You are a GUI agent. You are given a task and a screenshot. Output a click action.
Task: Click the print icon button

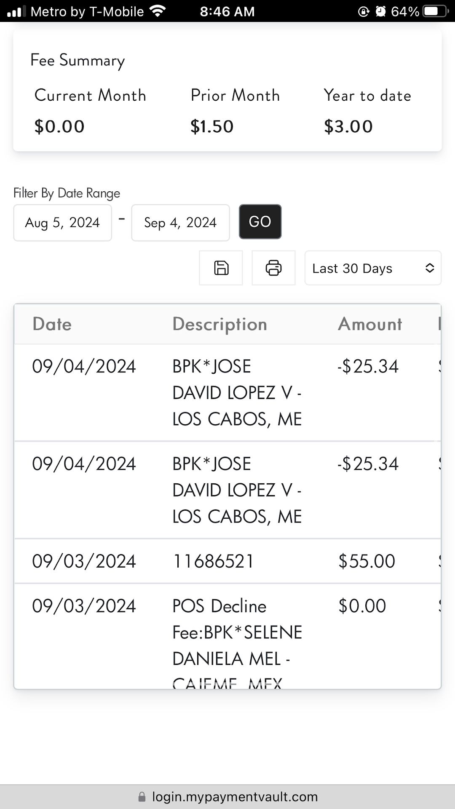(273, 268)
